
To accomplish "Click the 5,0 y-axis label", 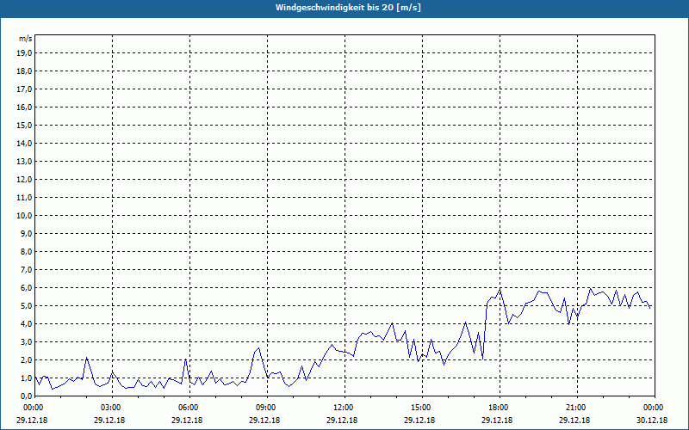I will tap(27, 306).
